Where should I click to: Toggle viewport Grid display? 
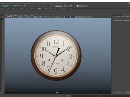[20, 17]
